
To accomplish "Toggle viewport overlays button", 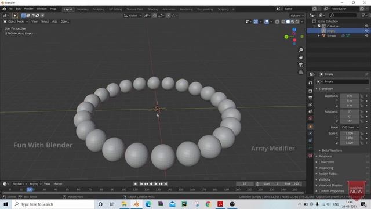I will coord(267,21).
